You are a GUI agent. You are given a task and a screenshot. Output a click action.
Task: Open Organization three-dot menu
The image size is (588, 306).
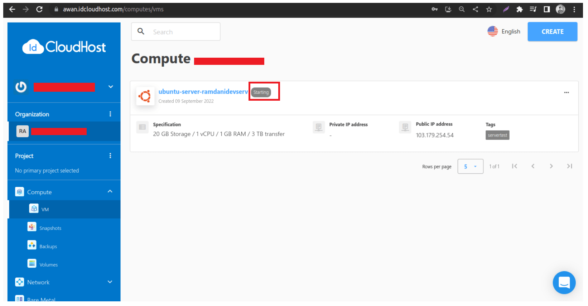click(x=110, y=114)
